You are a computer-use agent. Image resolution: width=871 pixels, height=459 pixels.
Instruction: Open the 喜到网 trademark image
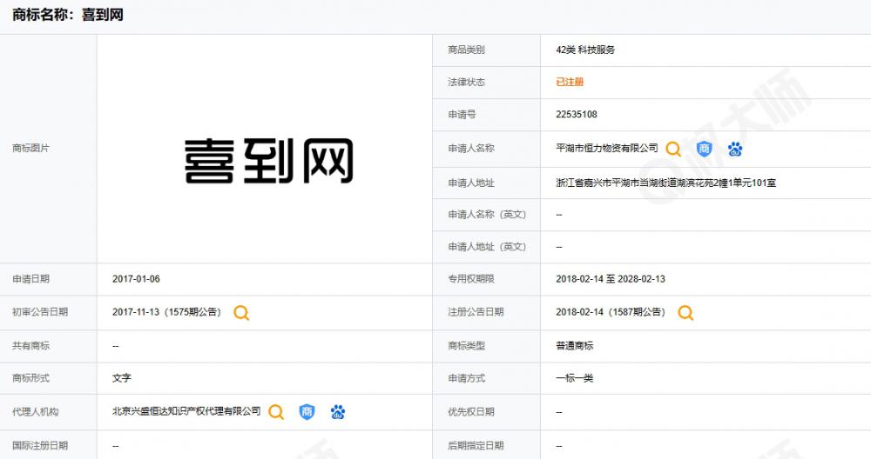click(269, 162)
